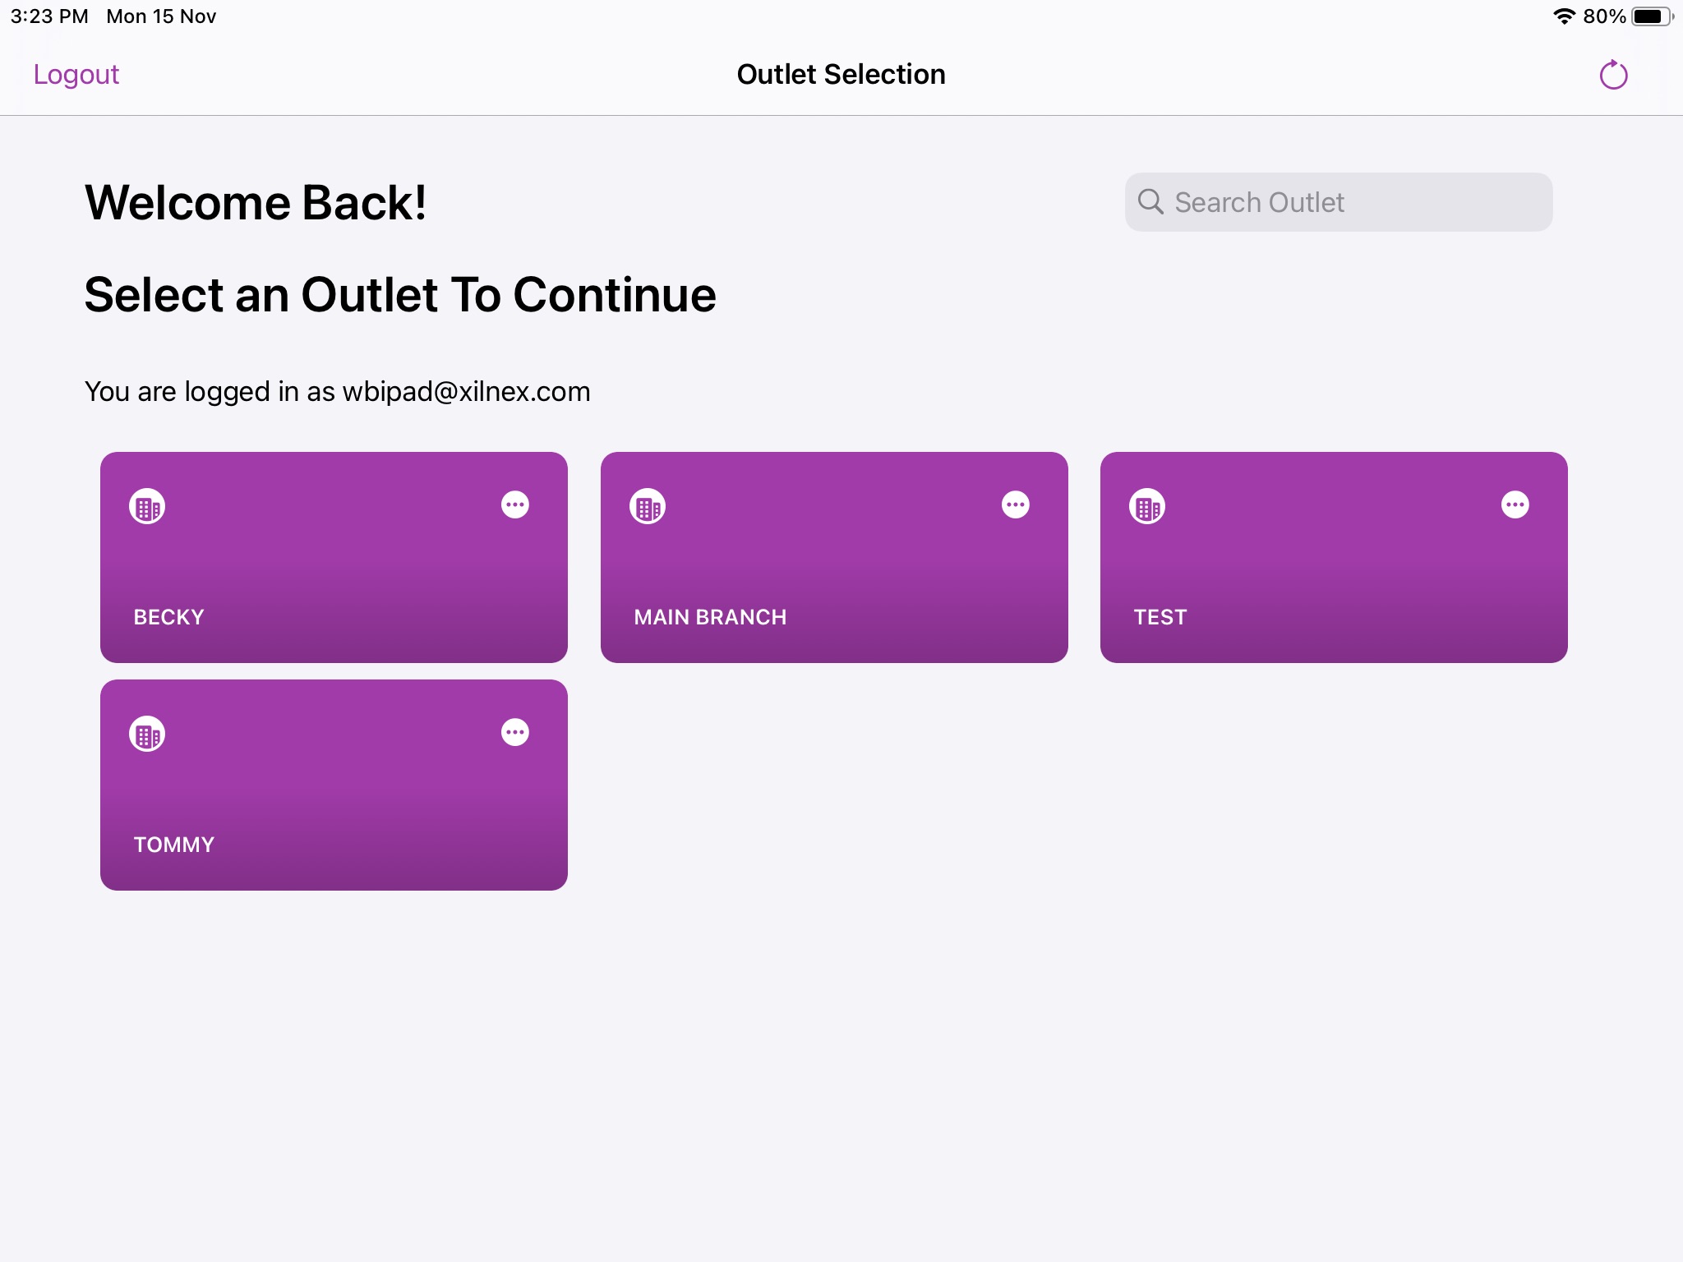Open options menu for TOMMY outlet

tap(514, 732)
